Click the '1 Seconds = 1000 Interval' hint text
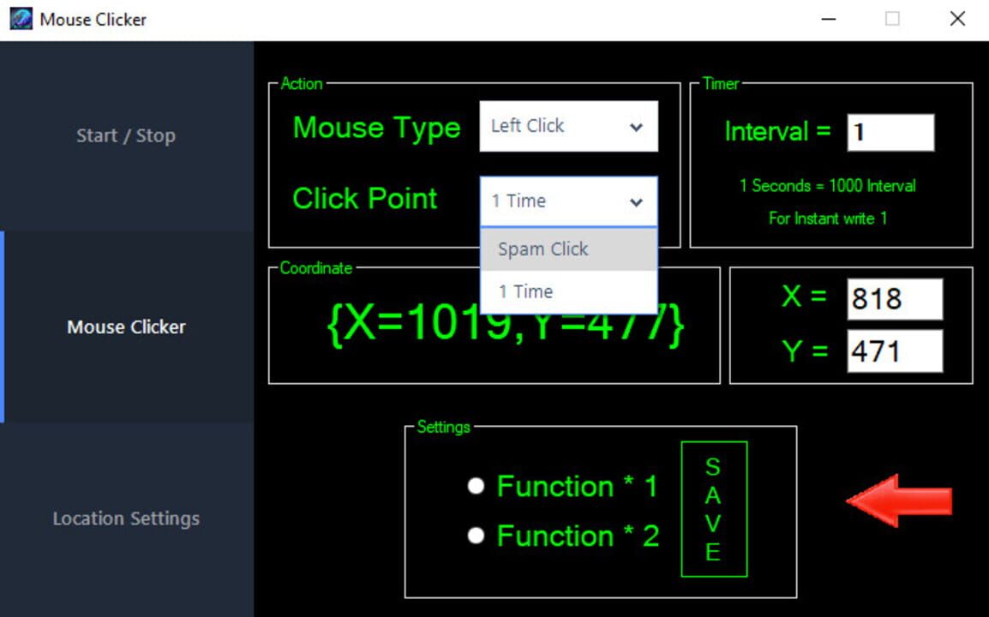Image resolution: width=989 pixels, height=617 pixels. [x=827, y=186]
